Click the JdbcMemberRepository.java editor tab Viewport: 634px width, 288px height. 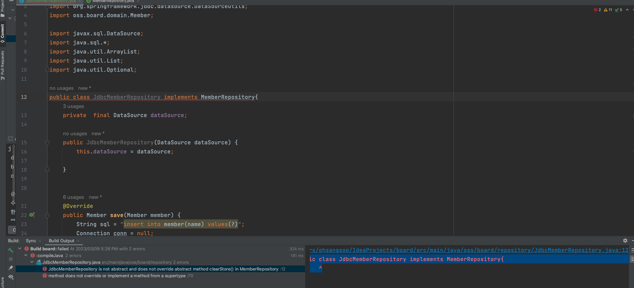(x=51, y=1)
